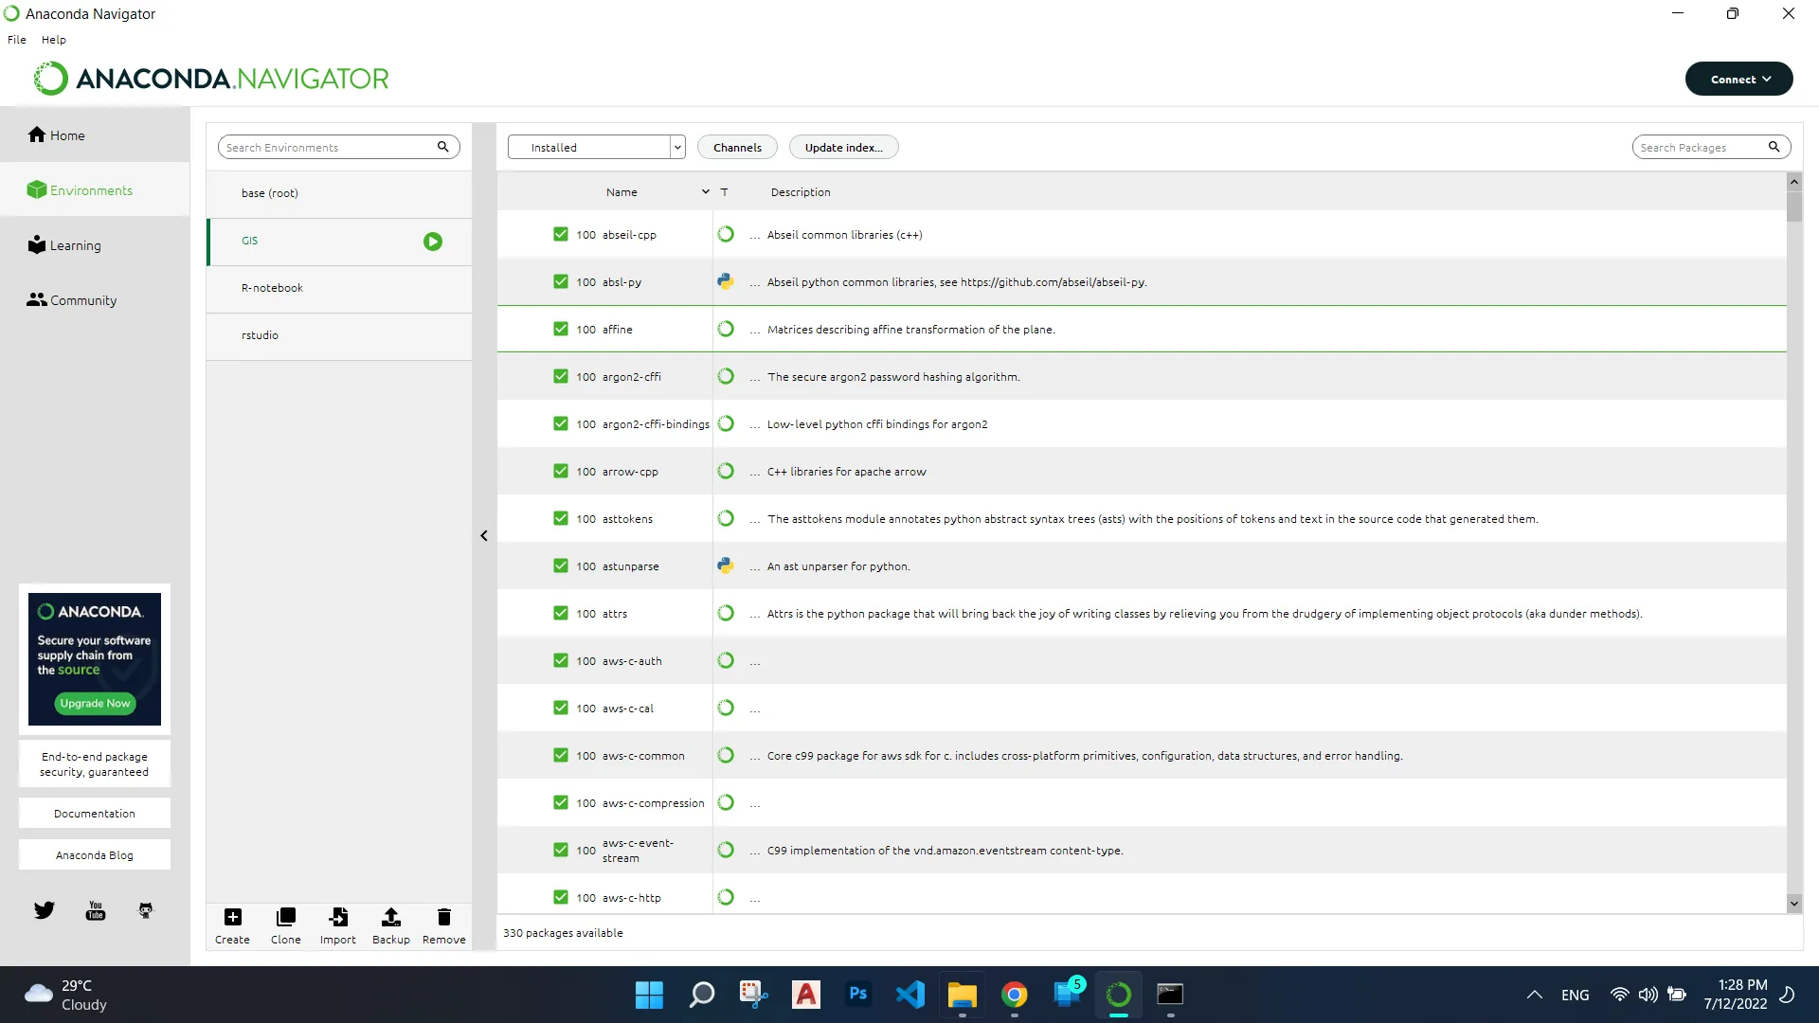1819x1023 pixels.
Task: Open the Twitter icon link
Action: pyautogui.click(x=45, y=910)
